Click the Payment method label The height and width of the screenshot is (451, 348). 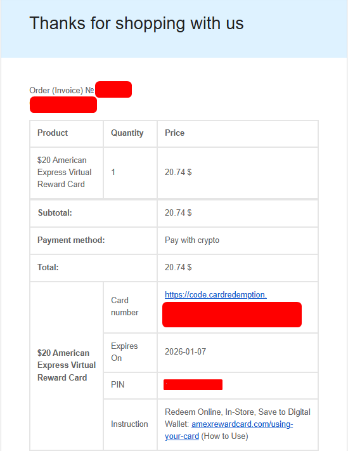[71, 240]
